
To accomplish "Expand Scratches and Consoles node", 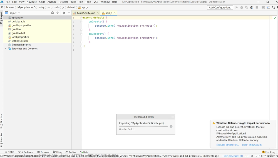I will [x=5, y=49].
